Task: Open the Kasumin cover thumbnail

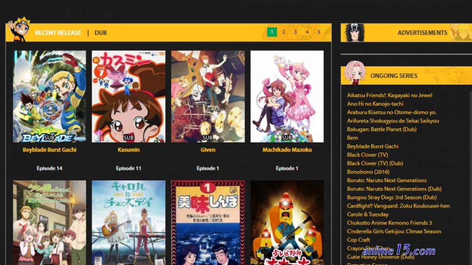Action: click(x=129, y=96)
